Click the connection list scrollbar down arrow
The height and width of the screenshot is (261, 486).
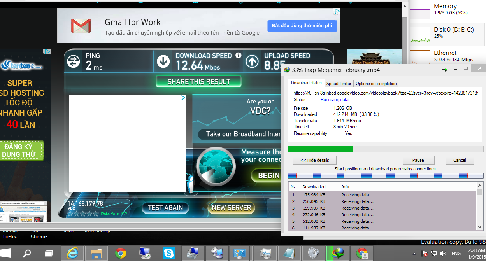480,227
